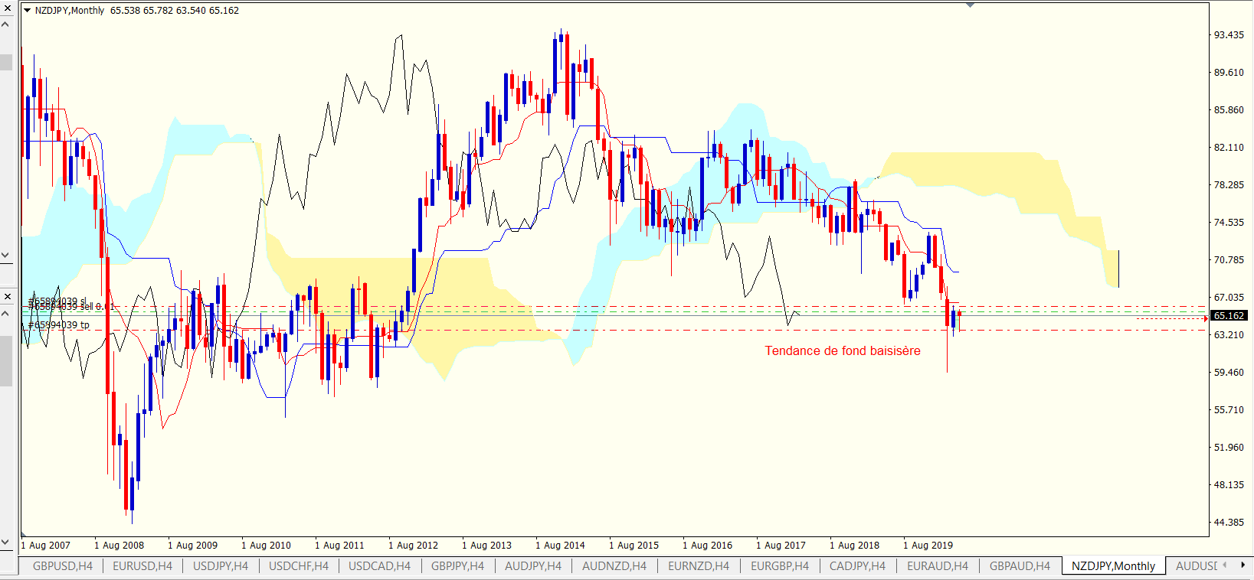Open the GBPAUD,H4 chart tab
The height and width of the screenshot is (580, 1254).
[1020, 566]
